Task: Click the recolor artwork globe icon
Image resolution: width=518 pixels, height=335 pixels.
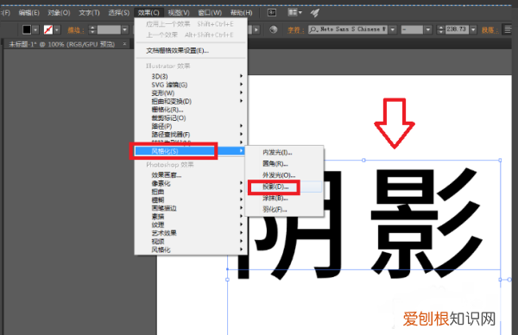Action: 273,29
